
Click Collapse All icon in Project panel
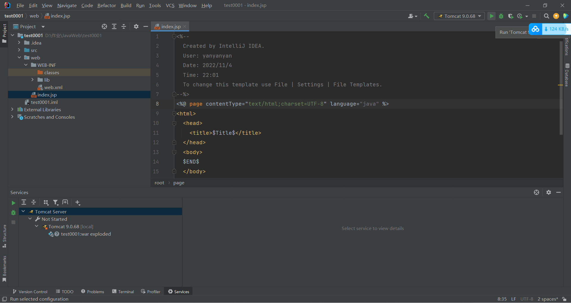tap(124, 26)
